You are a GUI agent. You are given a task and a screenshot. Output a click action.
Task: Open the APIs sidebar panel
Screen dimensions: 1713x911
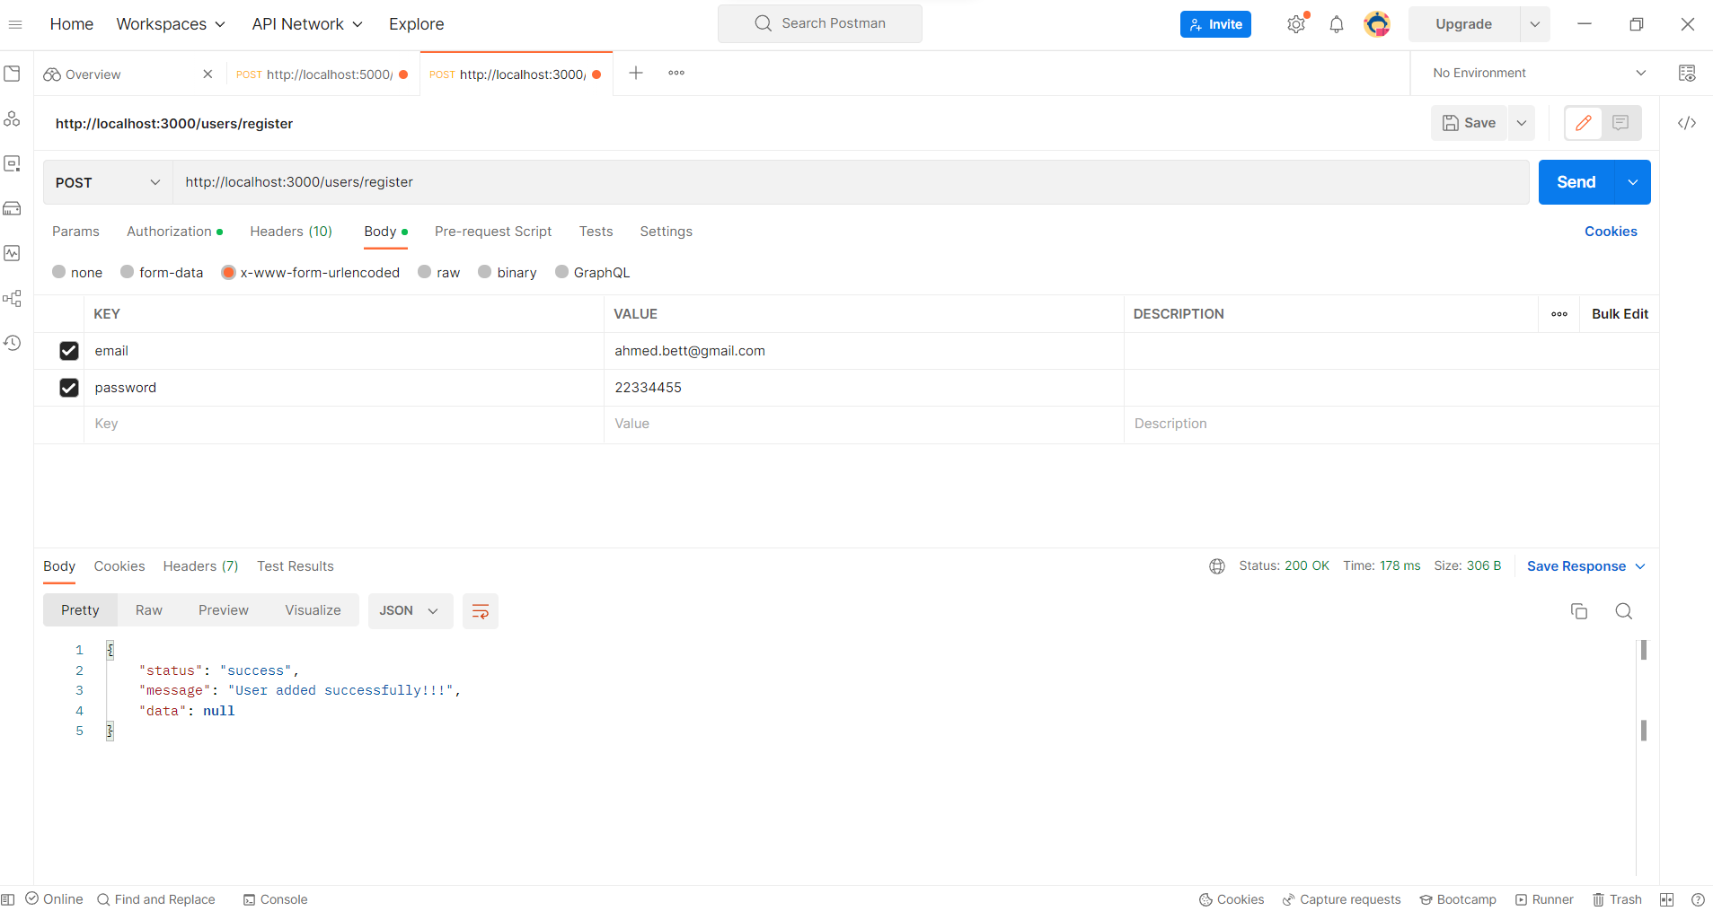(x=13, y=118)
